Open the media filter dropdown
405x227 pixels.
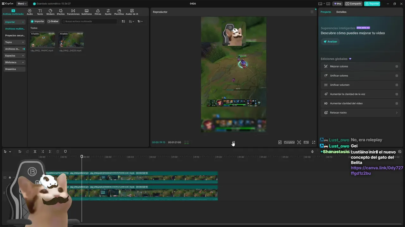tap(140, 21)
